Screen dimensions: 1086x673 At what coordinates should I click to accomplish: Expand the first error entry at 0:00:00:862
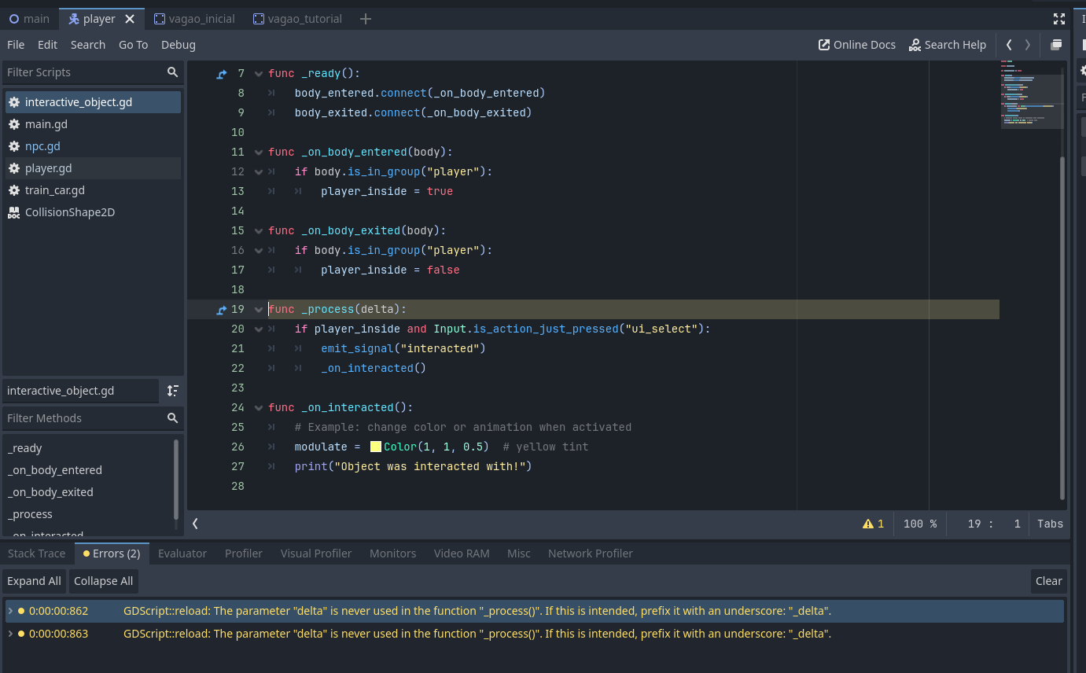[x=10, y=611]
